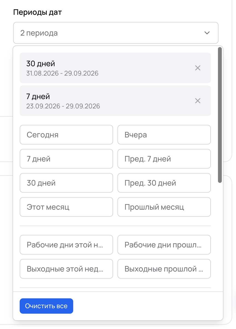
Task: Remove the selected 30 дней period
Action: click(198, 68)
